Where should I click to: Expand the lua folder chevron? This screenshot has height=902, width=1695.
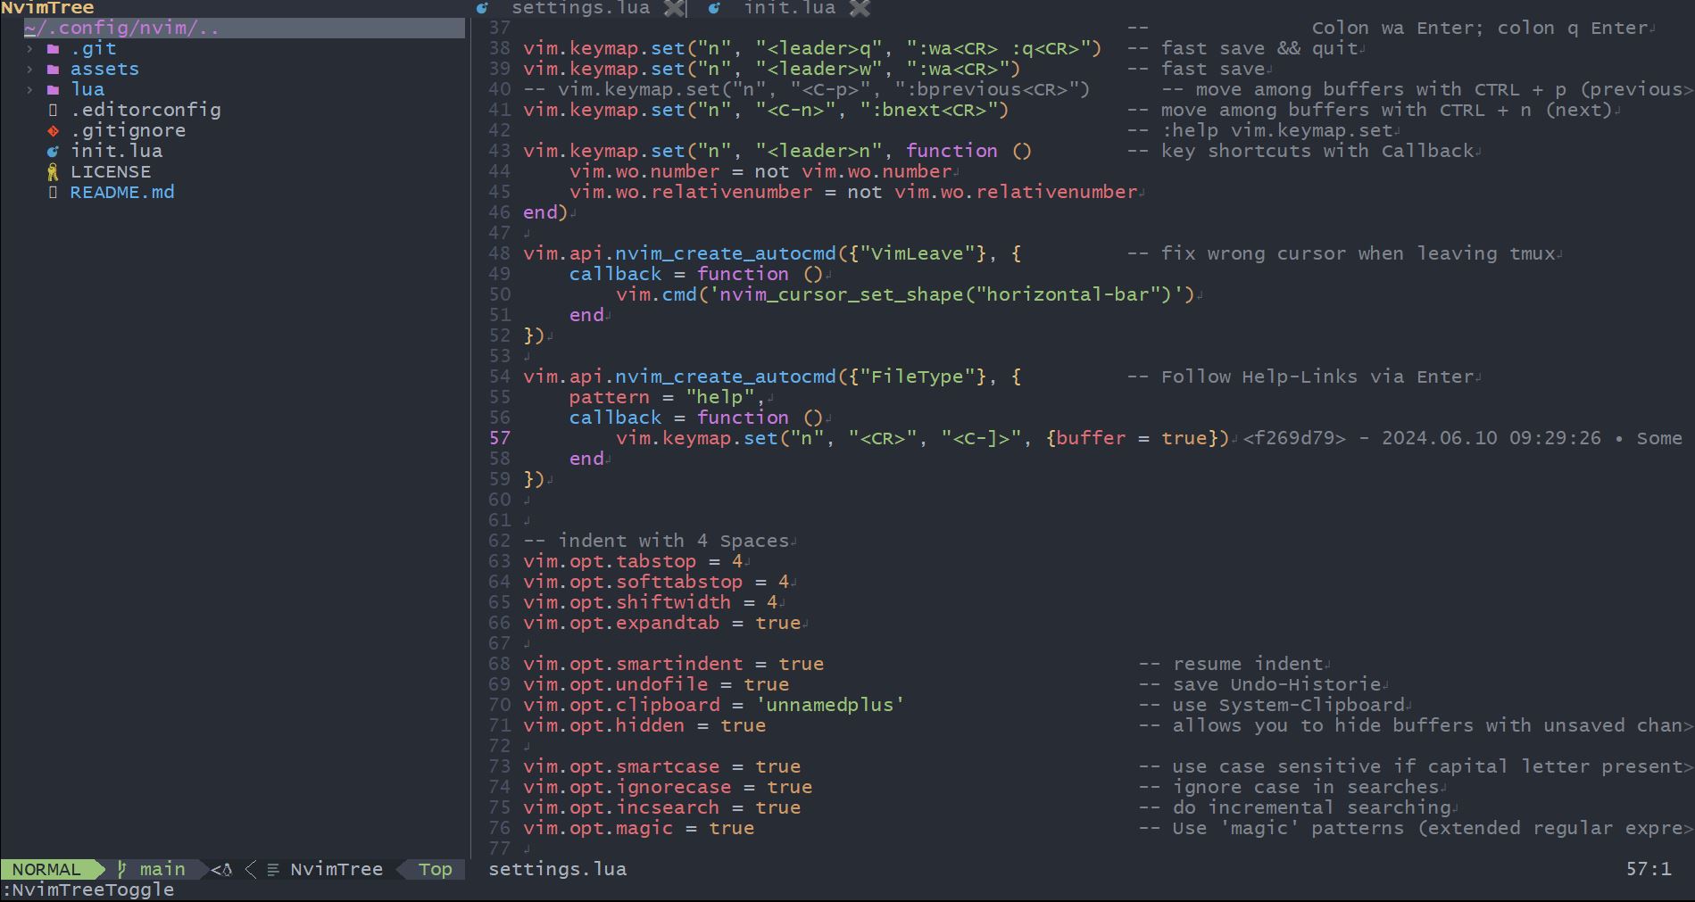click(29, 90)
